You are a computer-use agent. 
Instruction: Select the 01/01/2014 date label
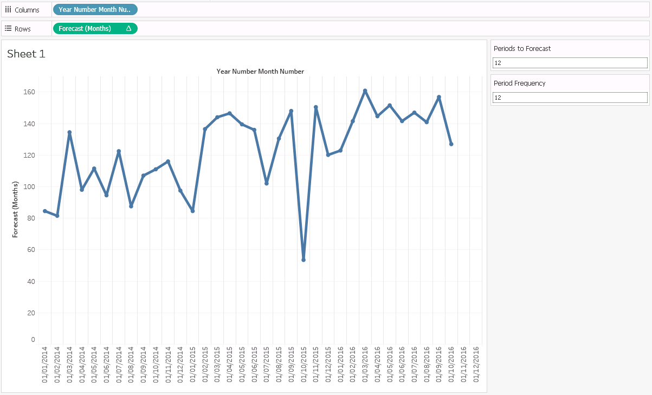tap(45, 365)
